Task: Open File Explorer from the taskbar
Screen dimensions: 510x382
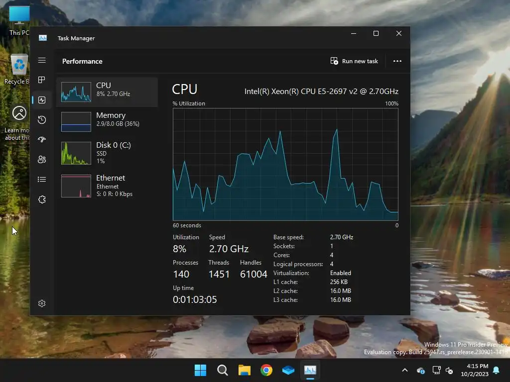Action: coord(244,370)
